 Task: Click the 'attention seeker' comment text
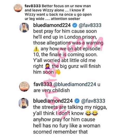point(65,19)
